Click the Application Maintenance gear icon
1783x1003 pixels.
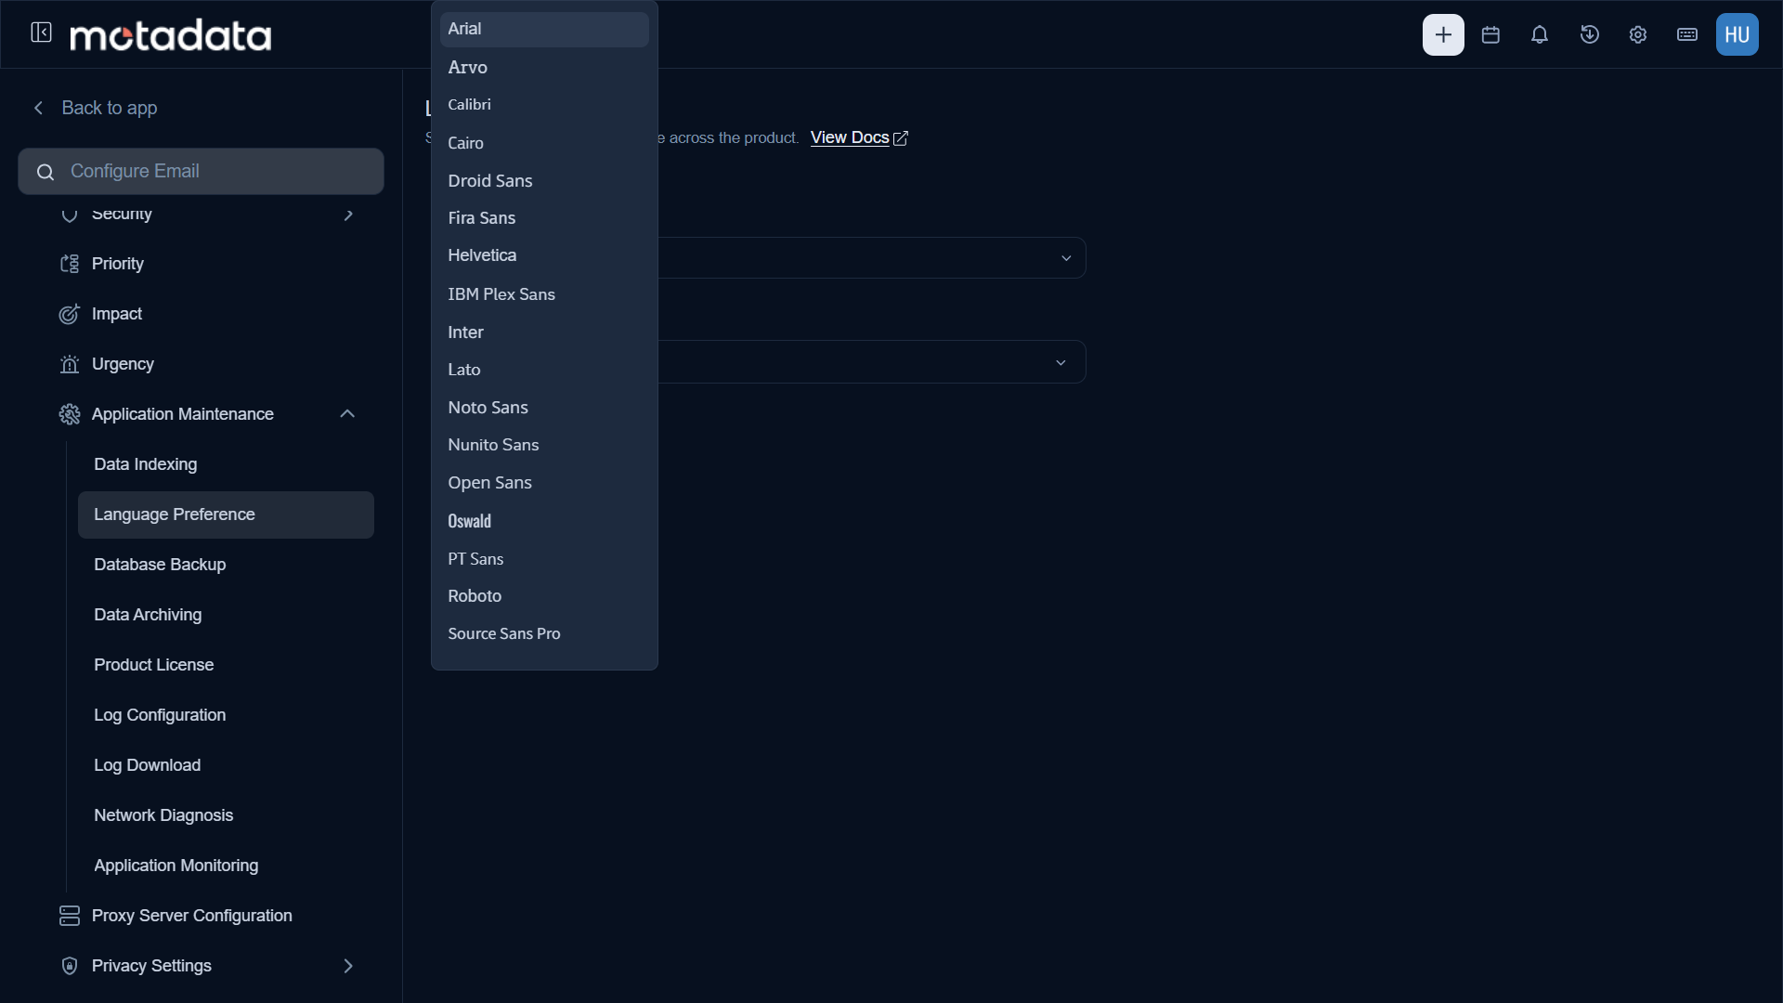pyautogui.click(x=70, y=414)
